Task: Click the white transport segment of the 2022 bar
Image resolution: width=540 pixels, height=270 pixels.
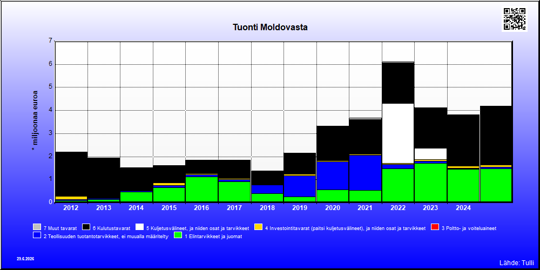Action: pyautogui.click(x=398, y=133)
